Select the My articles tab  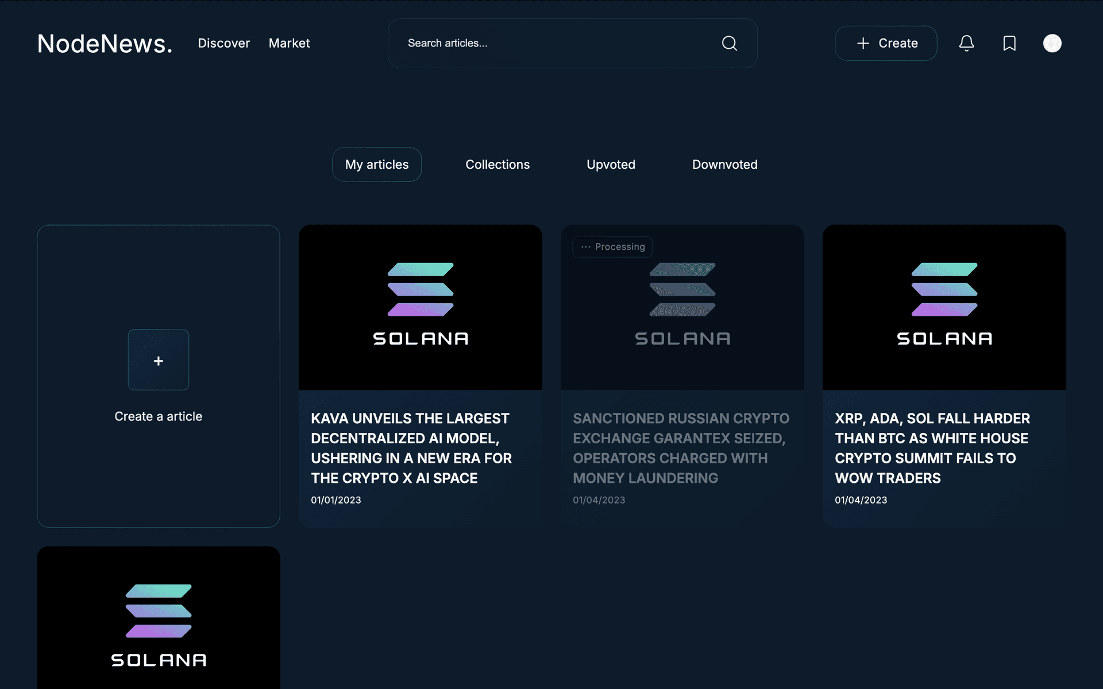(x=377, y=164)
